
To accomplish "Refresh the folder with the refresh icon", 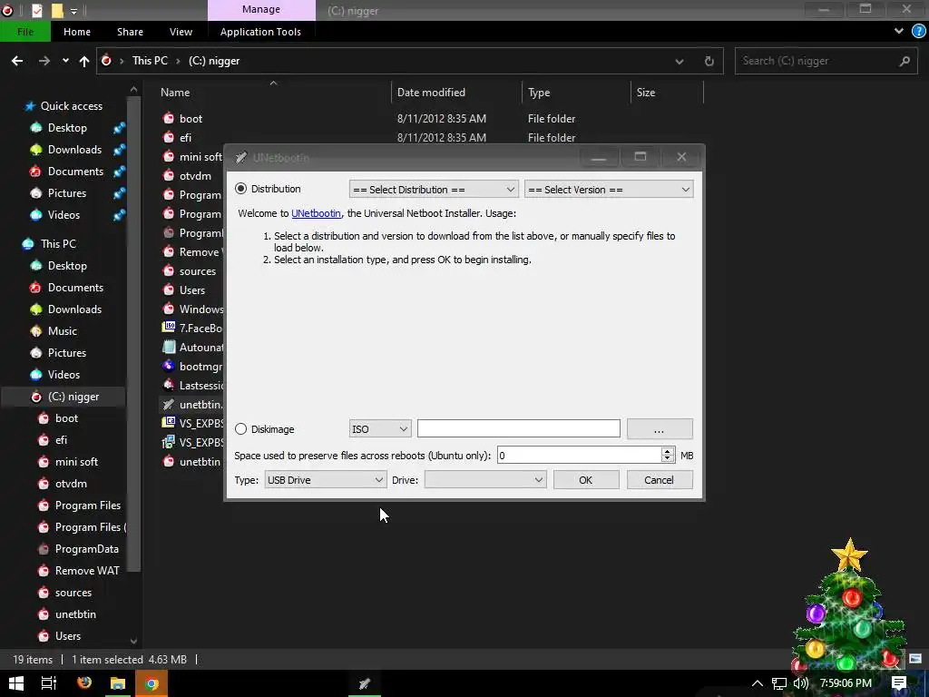I will click(709, 61).
